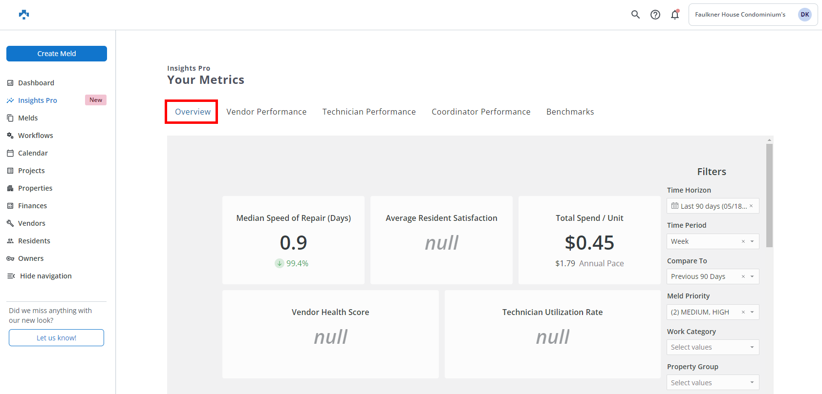The width and height of the screenshot is (822, 394).
Task: Click the DK user avatar
Action: (804, 15)
